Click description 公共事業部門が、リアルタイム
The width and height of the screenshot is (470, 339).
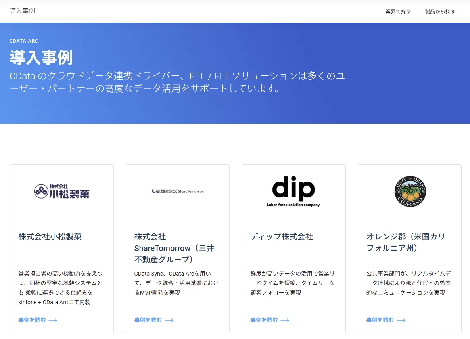point(409,283)
